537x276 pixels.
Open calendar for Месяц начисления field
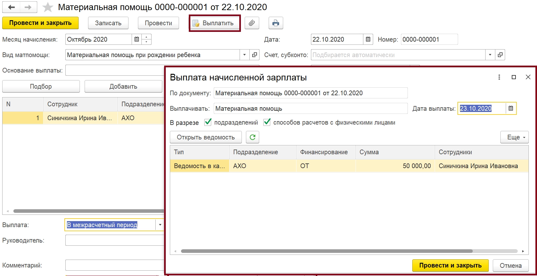click(x=137, y=39)
